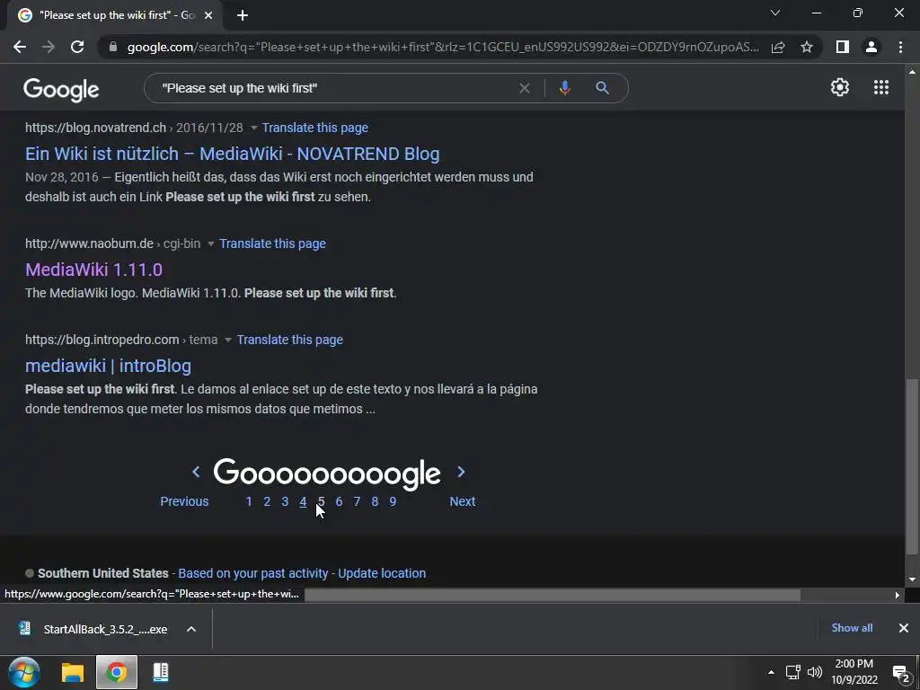Reload the page with the refresh icon

(77, 47)
